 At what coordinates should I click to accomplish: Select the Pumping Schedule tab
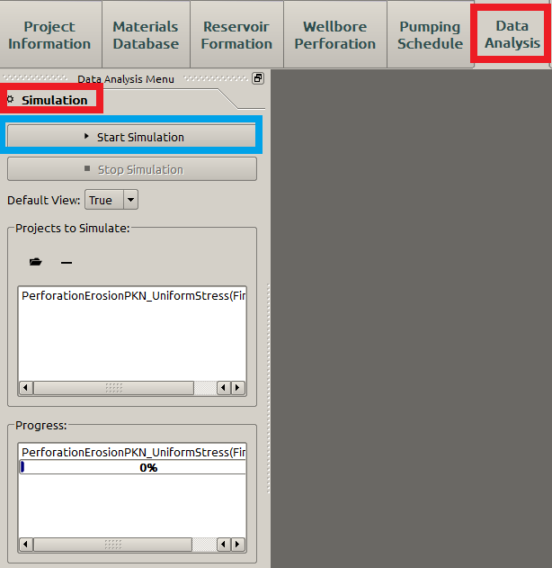tap(430, 34)
